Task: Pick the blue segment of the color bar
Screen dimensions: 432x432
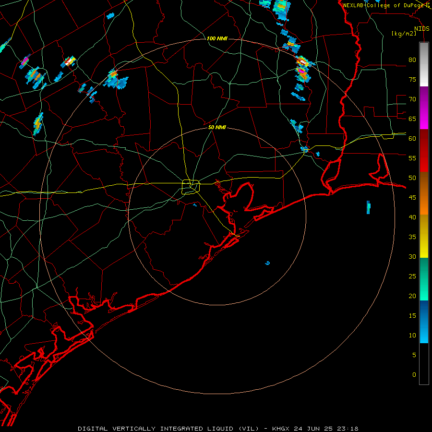Action: [424, 322]
